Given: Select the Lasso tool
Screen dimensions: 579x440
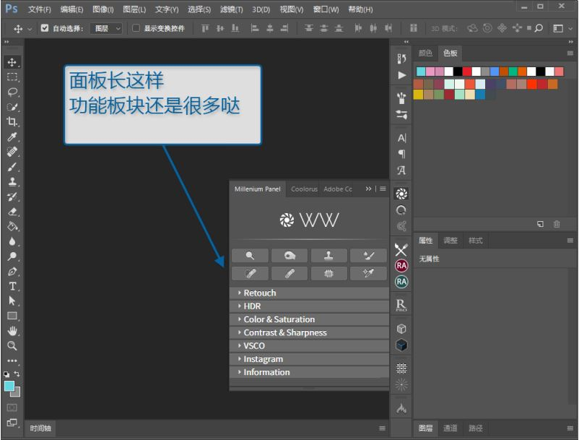Looking at the screenshot, I should click(x=12, y=92).
